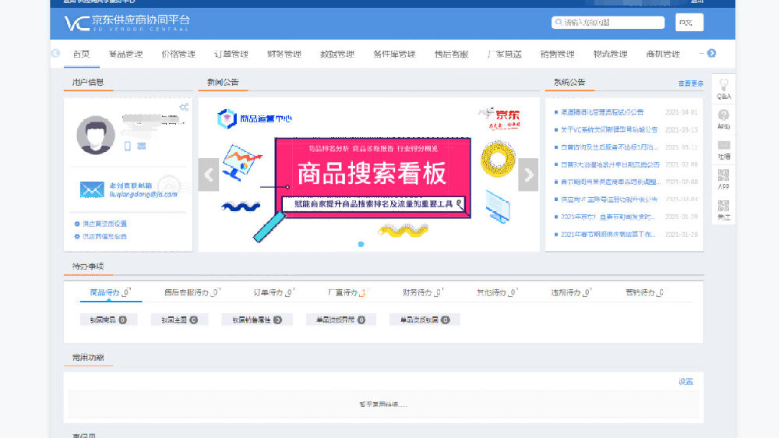Click into the top search input field
The height and width of the screenshot is (438, 779).
(608, 23)
